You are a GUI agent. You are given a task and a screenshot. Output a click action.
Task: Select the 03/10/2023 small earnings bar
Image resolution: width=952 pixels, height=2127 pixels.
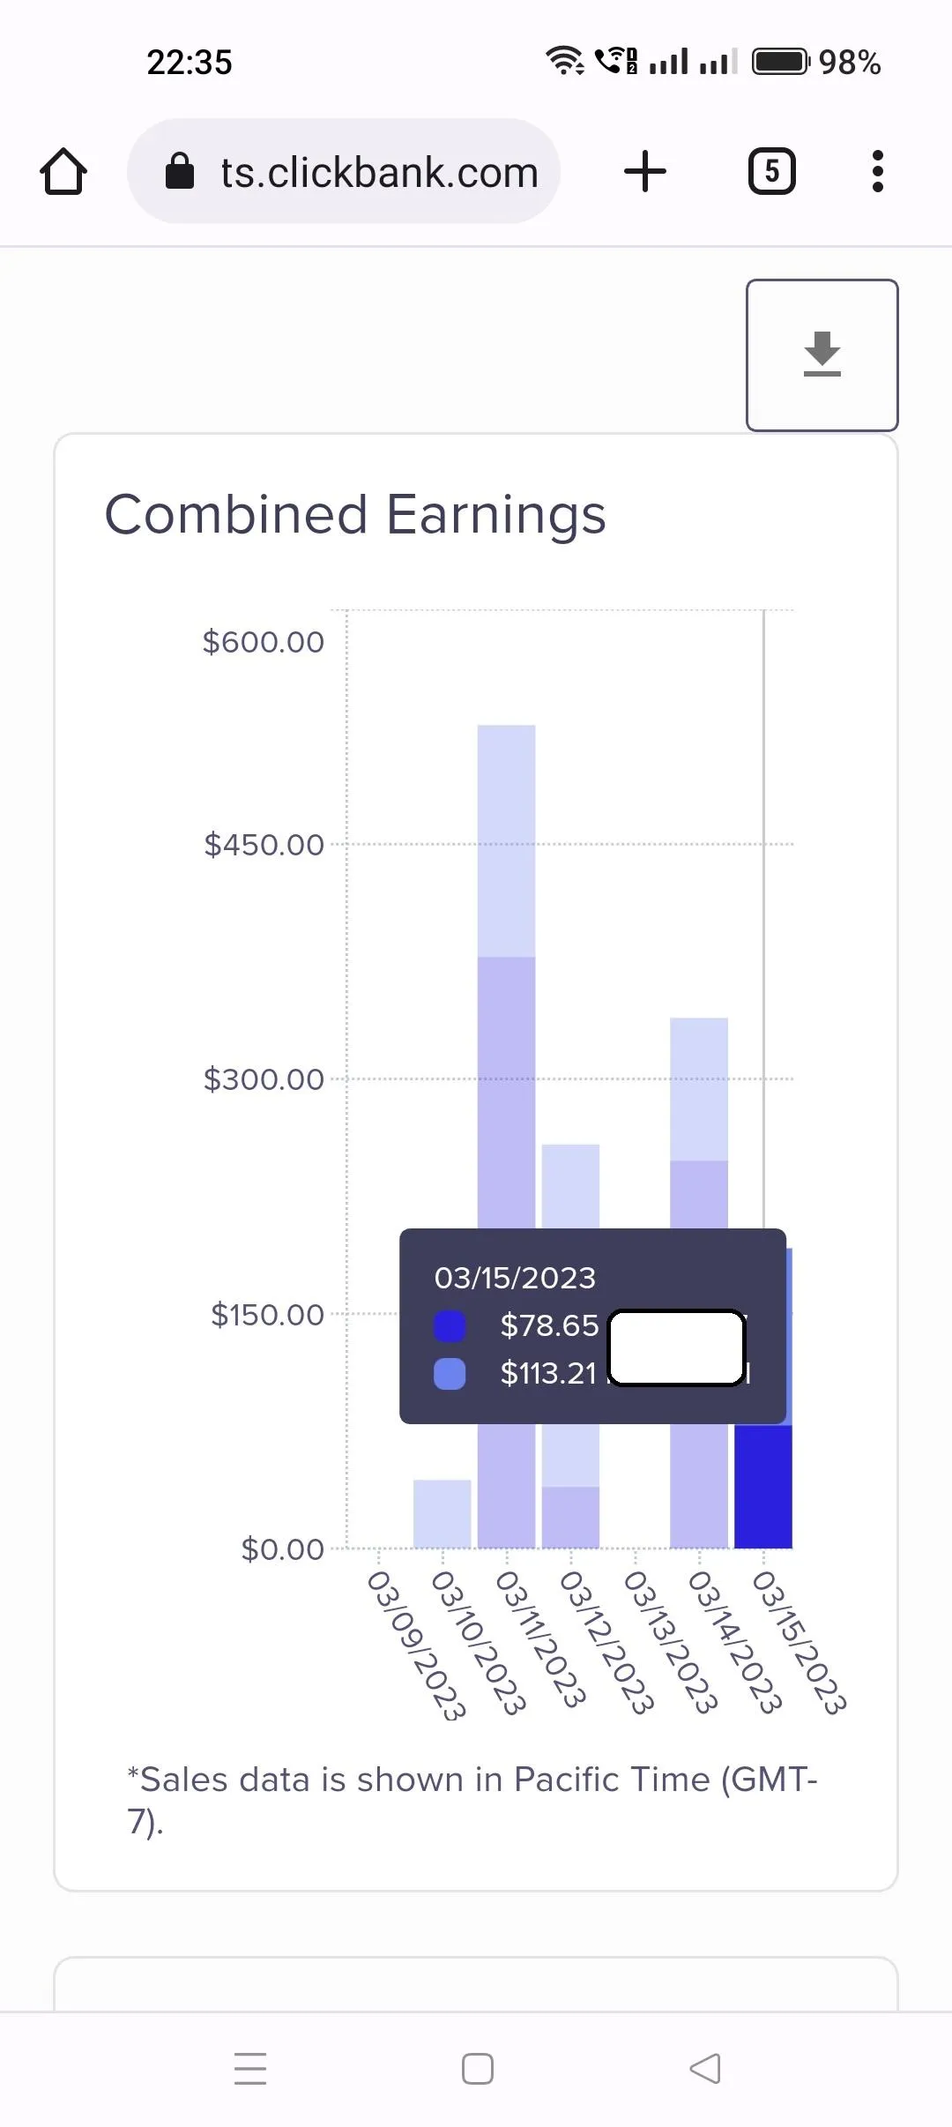click(442, 1513)
